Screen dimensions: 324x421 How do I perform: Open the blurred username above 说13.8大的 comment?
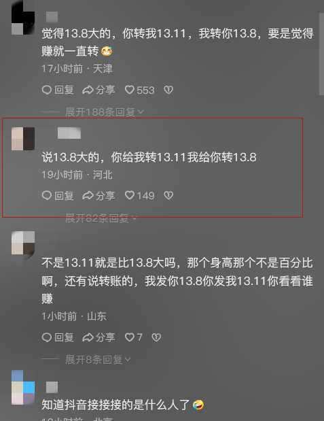tap(69, 133)
